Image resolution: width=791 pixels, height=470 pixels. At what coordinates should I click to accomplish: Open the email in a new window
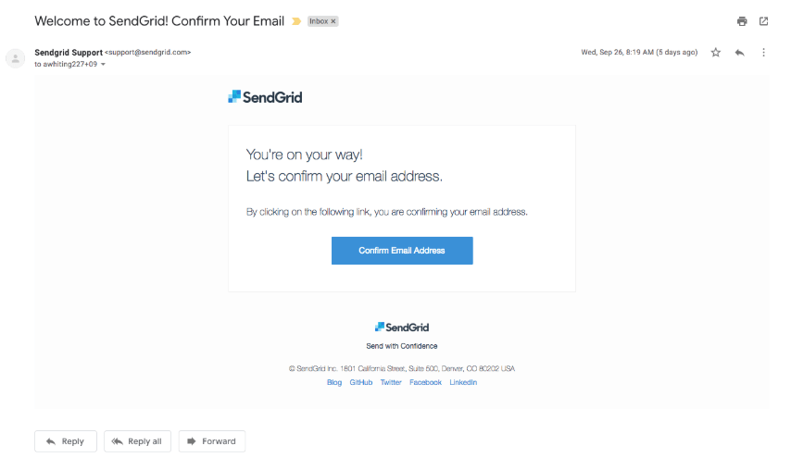point(763,21)
